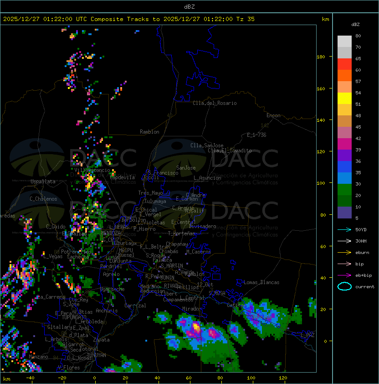This screenshot has height=384, width=379.
Task: Click the dark orange swatch in dBZ scale
Action: 344,76
